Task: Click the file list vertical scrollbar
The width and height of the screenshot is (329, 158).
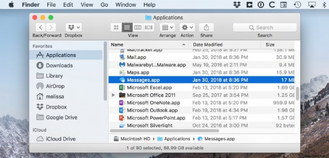Action: [297, 93]
